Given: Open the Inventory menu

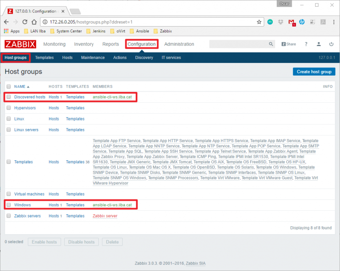Looking at the screenshot, I should (x=84, y=44).
